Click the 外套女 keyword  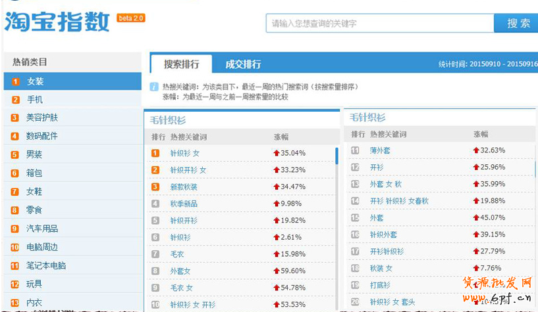[x=180, y=271]
